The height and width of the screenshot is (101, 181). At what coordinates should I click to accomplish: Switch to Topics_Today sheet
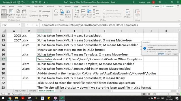pyautogui.click(x=20, y=91)
